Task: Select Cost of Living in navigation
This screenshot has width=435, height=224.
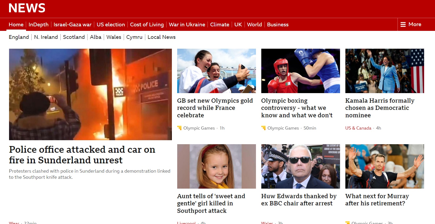Action: click(x=147, y=24)
